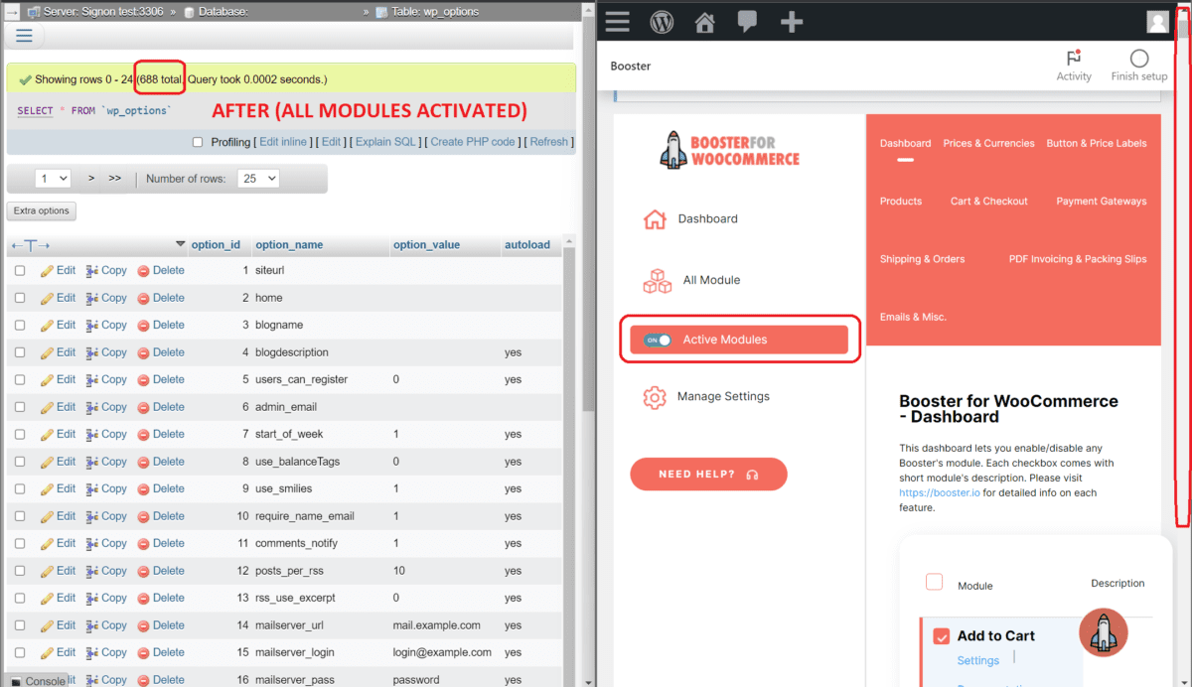Open the Cart & Checkout tab
This screenshot has height=687, width=1192.
point(988,202)
